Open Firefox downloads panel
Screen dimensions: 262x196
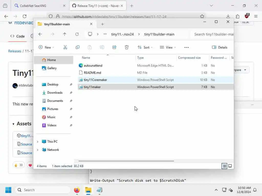pos(228,16)
